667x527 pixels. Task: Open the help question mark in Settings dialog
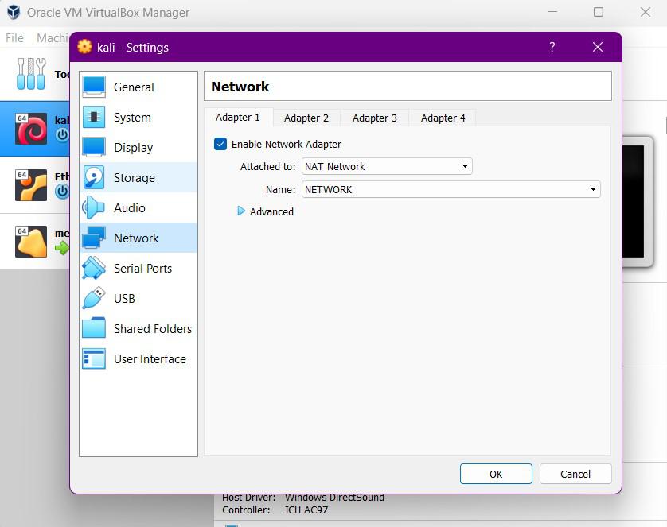pyautogui.click(x=552, y=47)
